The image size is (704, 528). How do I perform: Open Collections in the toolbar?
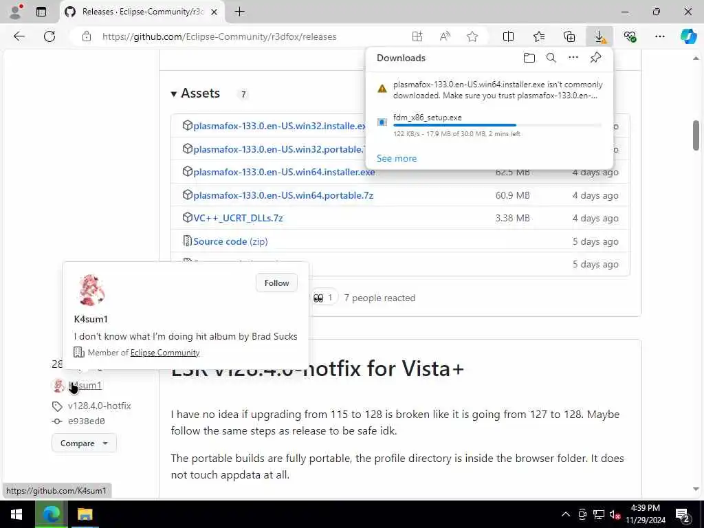coord(569,37)
